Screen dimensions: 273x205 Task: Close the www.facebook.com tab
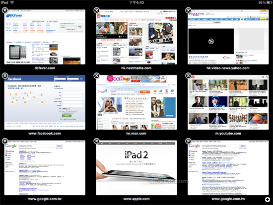coord(5,76)
